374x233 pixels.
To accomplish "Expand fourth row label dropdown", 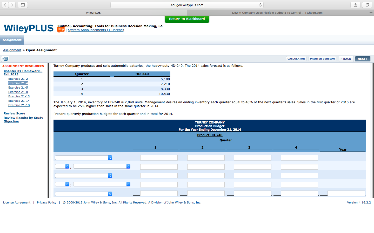I will pyautogui.click(x=102, y=184).
